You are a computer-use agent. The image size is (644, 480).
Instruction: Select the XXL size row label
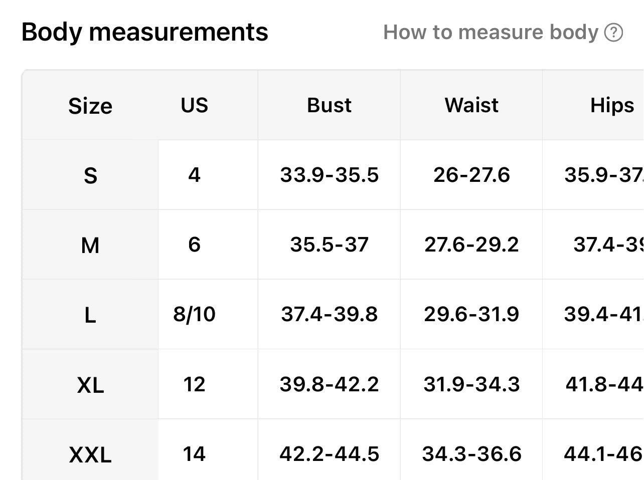tap(90, 454)
